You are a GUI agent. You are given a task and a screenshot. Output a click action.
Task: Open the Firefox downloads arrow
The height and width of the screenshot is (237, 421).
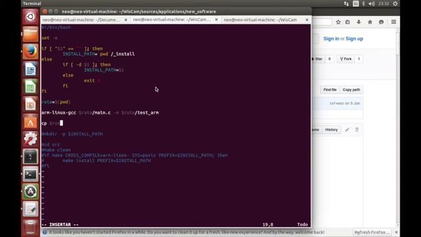coord(359,22)
